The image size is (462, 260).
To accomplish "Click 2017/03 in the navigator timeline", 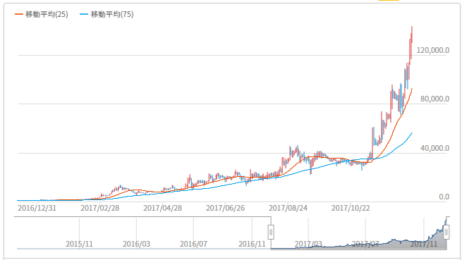I will tap(308, 244).
